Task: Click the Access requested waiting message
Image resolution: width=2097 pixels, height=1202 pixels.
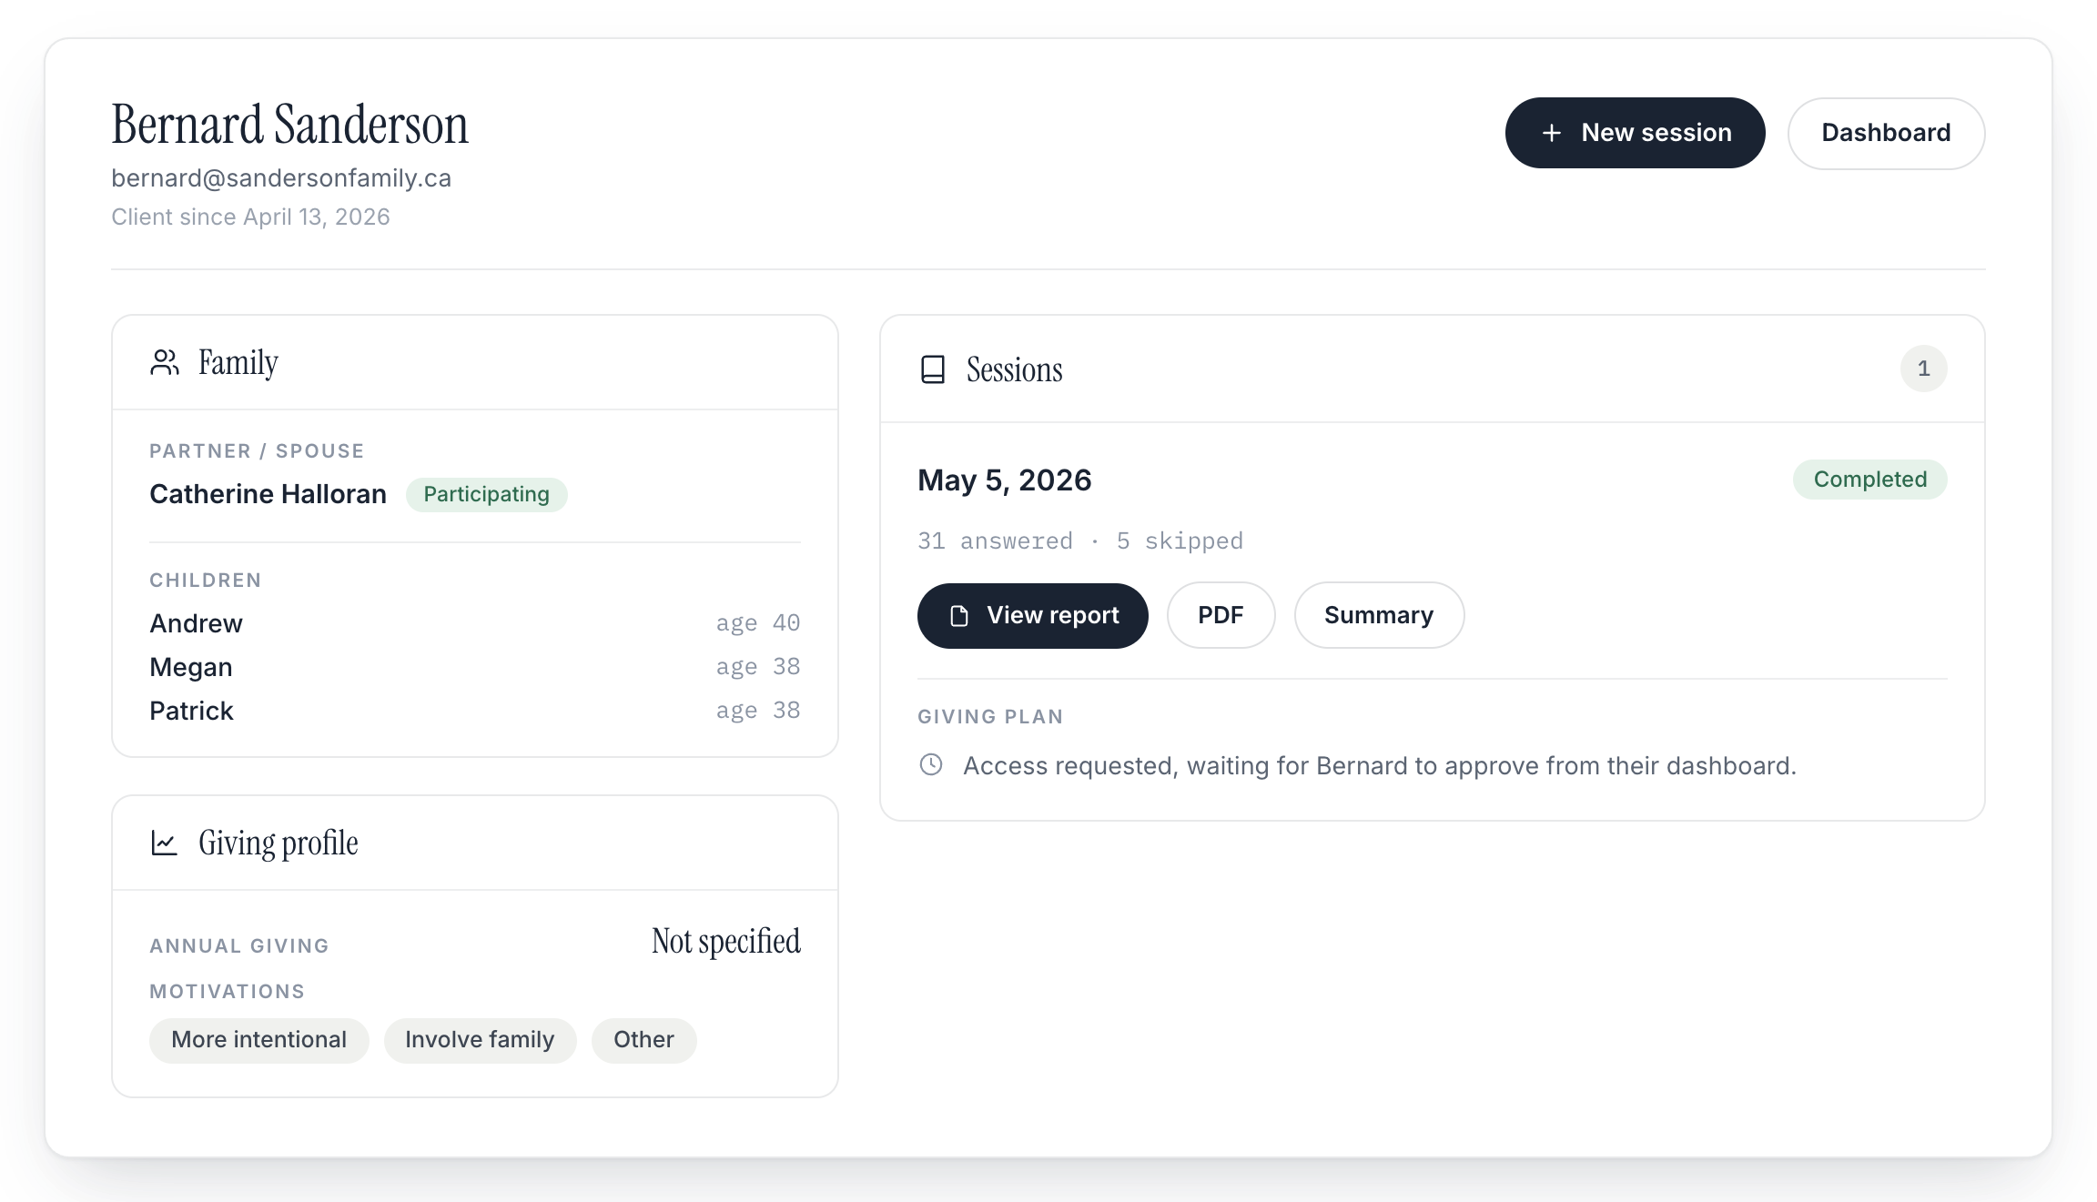Action: pyautogui.click(x=1380, y=766)
